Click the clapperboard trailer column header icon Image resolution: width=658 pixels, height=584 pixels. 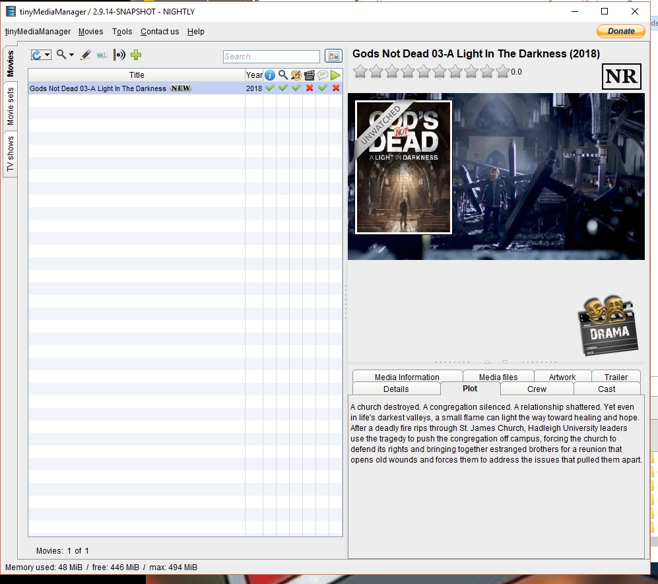pos(310,75)
